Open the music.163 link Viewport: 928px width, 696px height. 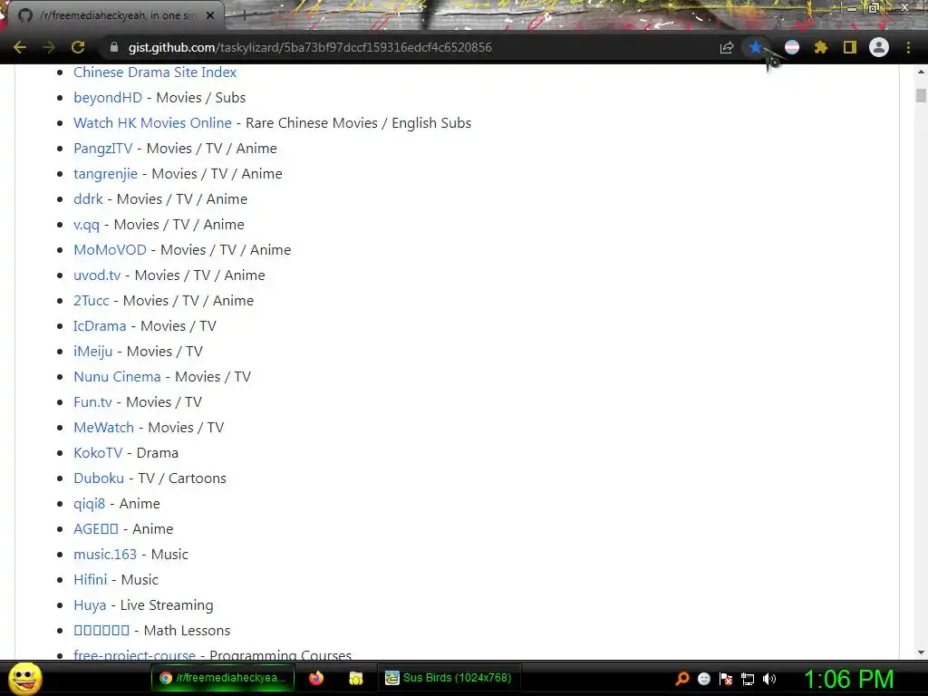pyautogui.click(x=105, y=555)
